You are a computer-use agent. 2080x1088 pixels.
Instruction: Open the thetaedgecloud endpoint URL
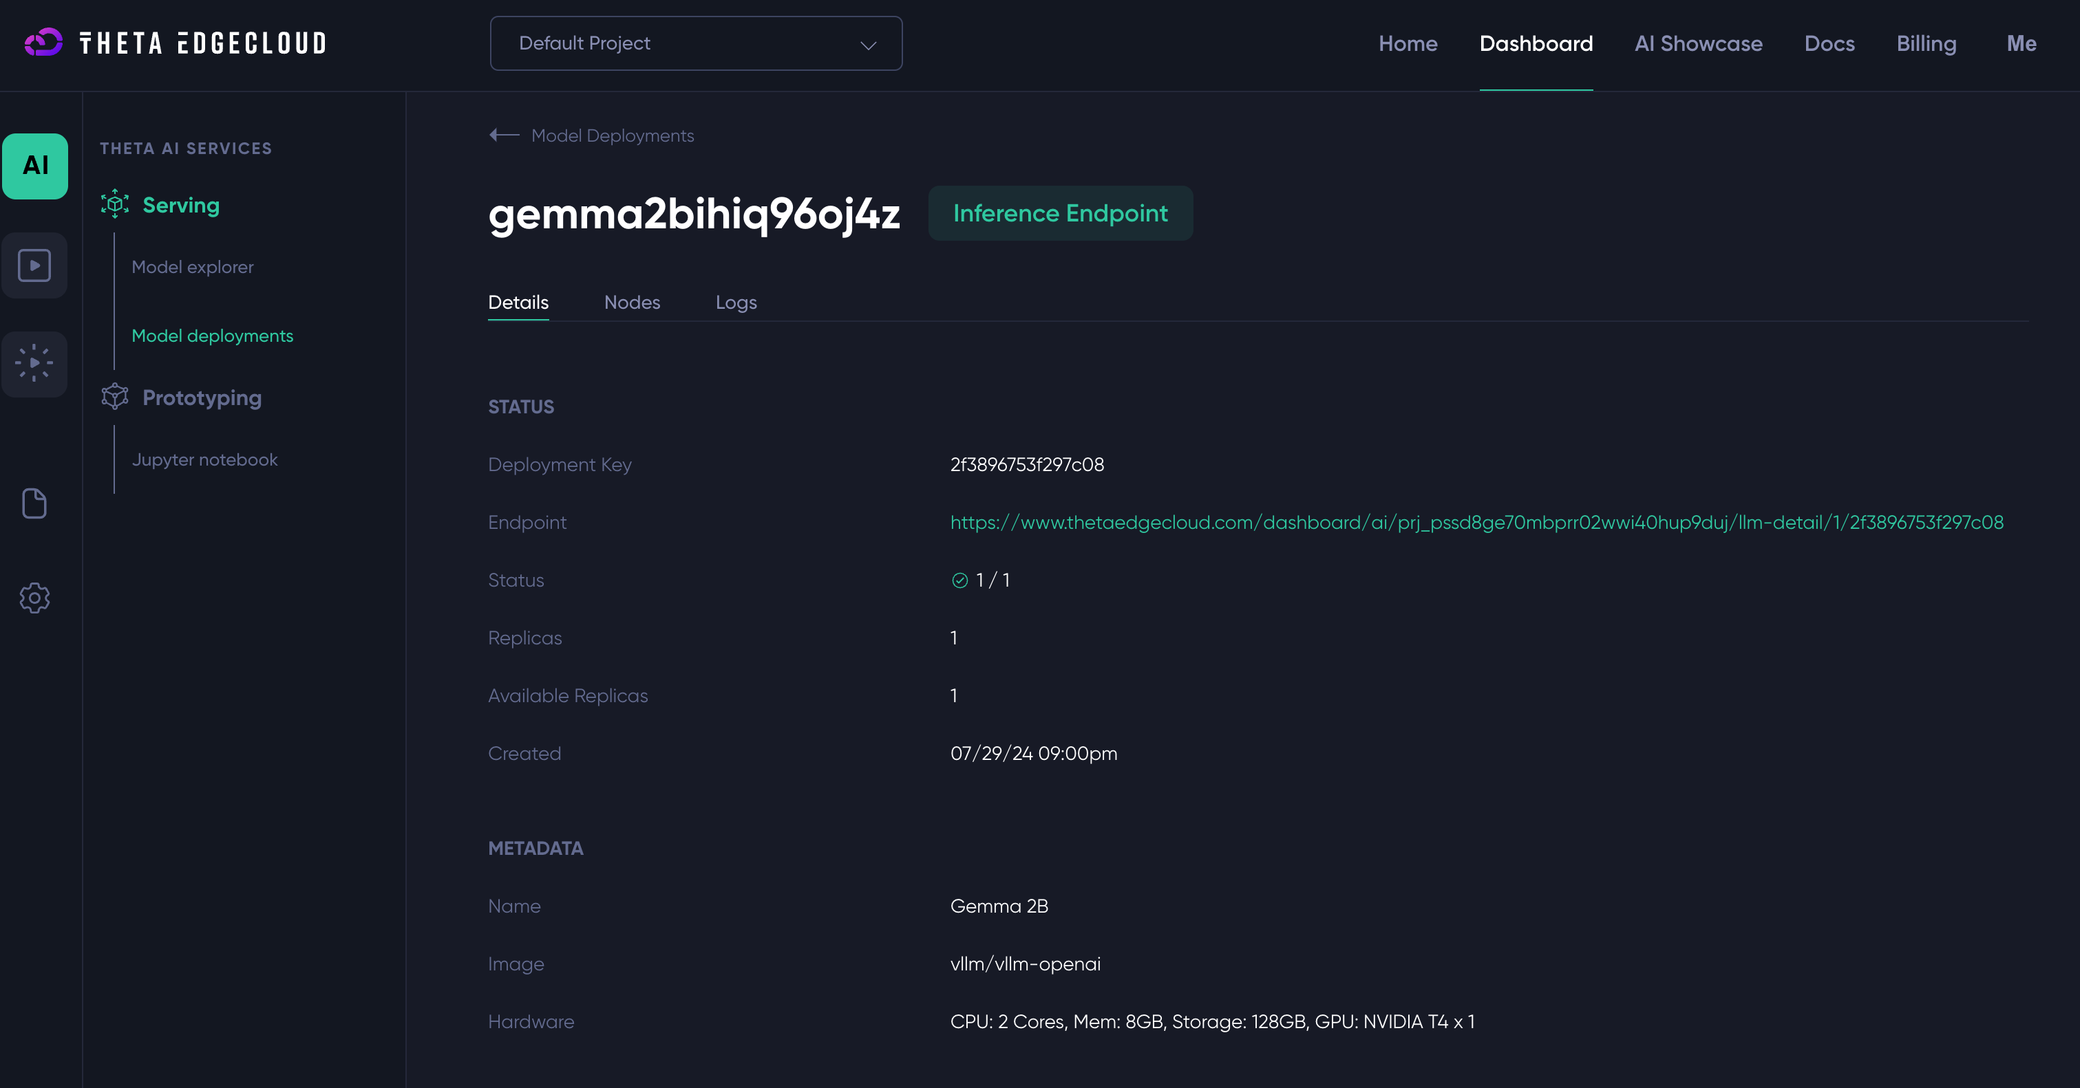pos(1477,523)
